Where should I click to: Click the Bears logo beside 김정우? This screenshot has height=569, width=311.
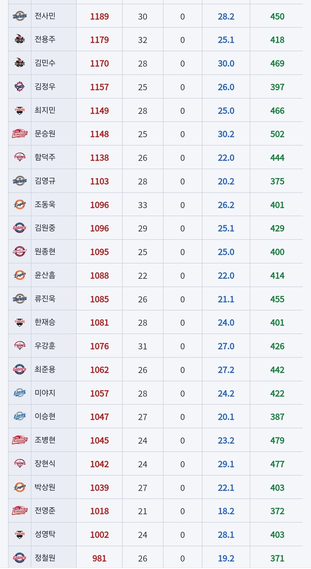coord(20,86)
